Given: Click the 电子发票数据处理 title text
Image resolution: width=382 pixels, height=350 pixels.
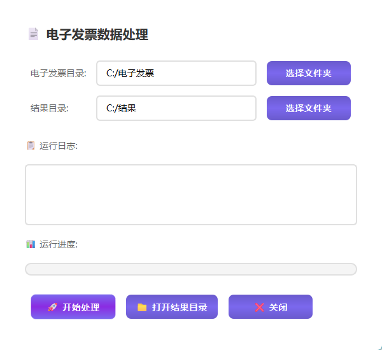Looking at the screenshot, I should tap(97, 34).
